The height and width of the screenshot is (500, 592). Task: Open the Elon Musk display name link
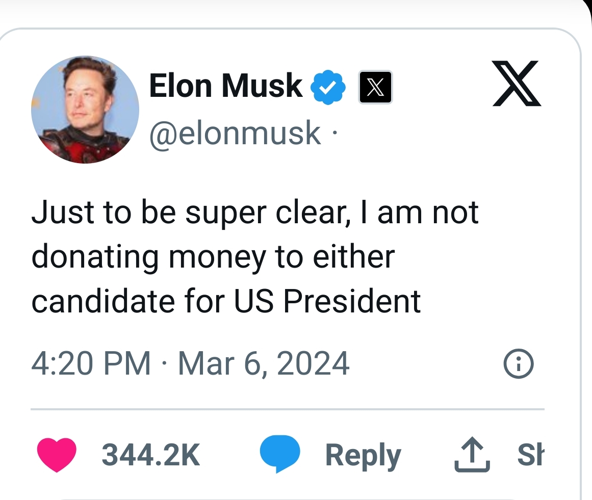(x=226, y=86)
